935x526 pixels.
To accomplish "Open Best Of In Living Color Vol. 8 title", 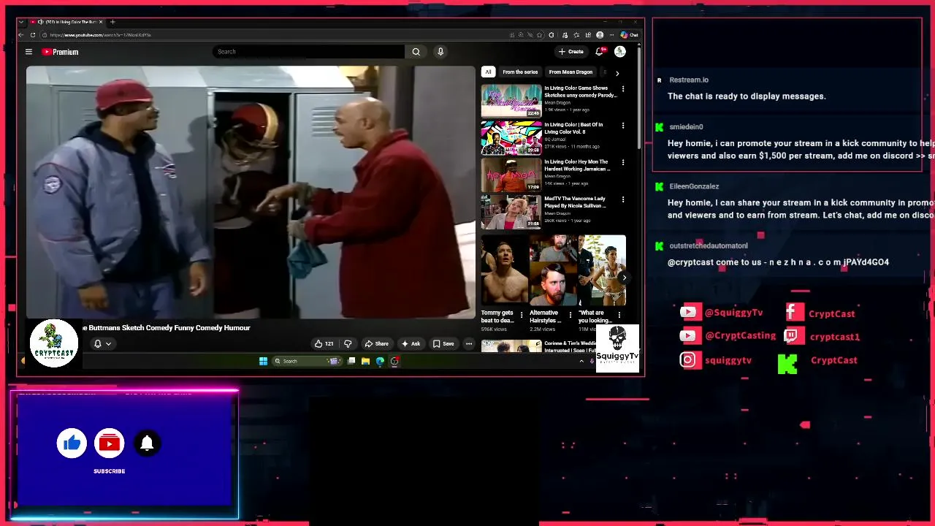I will click(573, 129).
